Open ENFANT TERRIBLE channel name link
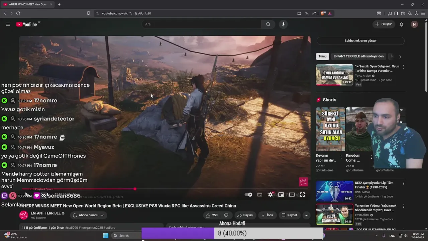This screenshot has width=428, height=241. coord(45,213)
